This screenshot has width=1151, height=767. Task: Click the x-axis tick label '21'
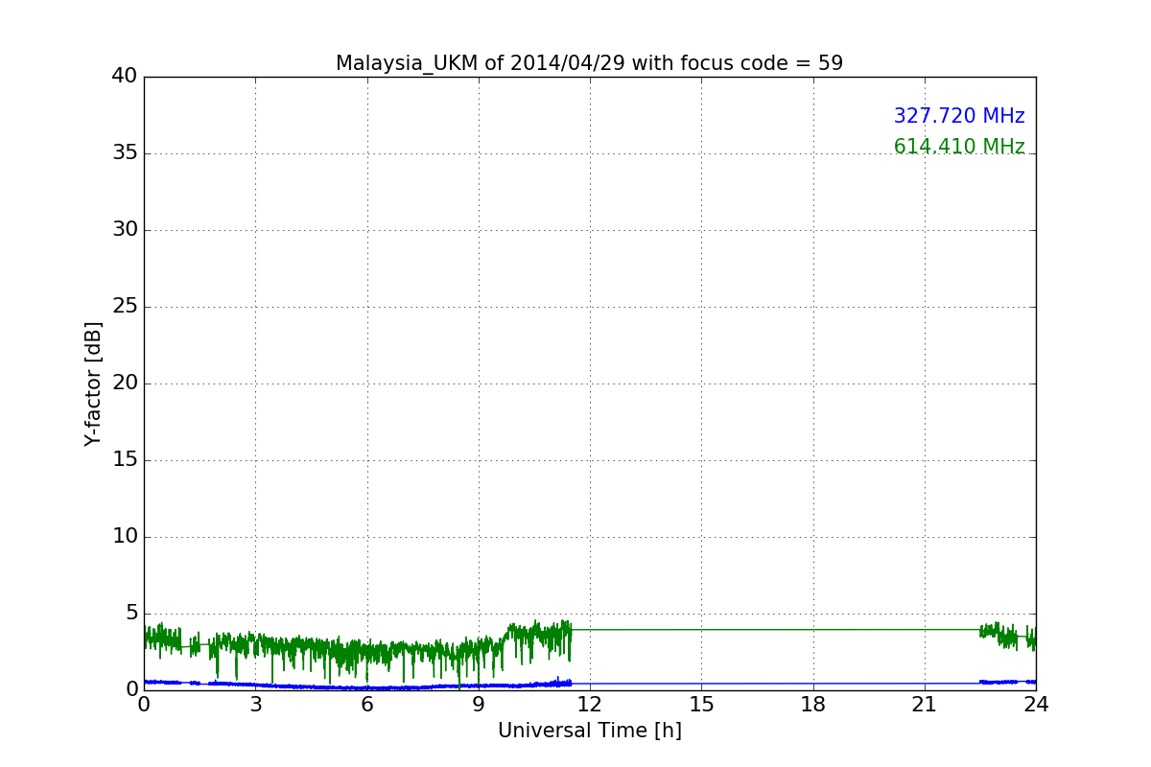pyautogui.click(x=925, y=705)
